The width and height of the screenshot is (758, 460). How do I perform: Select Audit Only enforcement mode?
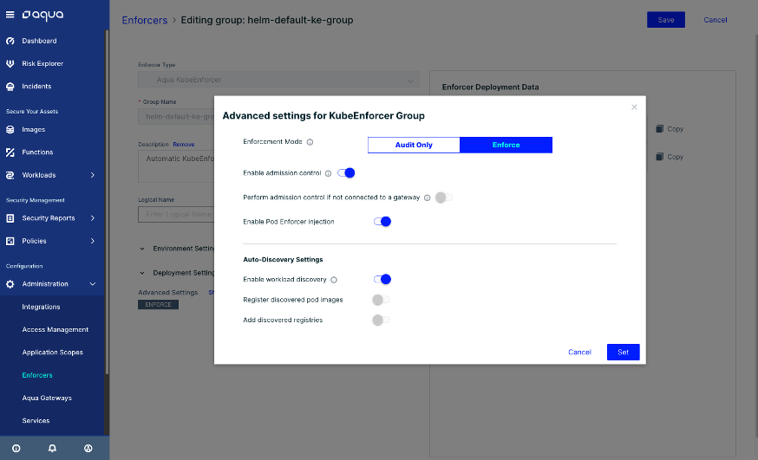[414, 145]
